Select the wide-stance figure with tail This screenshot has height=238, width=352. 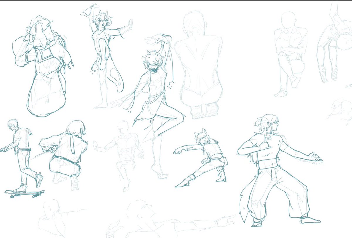[280, 170]
